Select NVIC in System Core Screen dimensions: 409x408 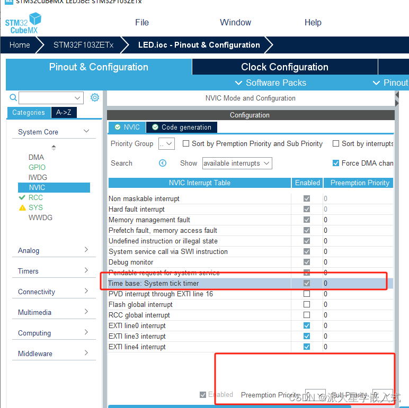tap(54, 187)
